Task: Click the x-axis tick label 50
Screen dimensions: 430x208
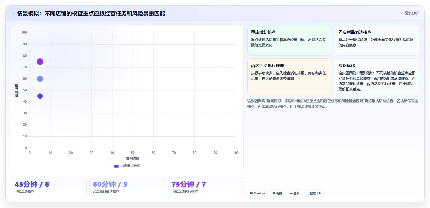Action: [133, 153]
